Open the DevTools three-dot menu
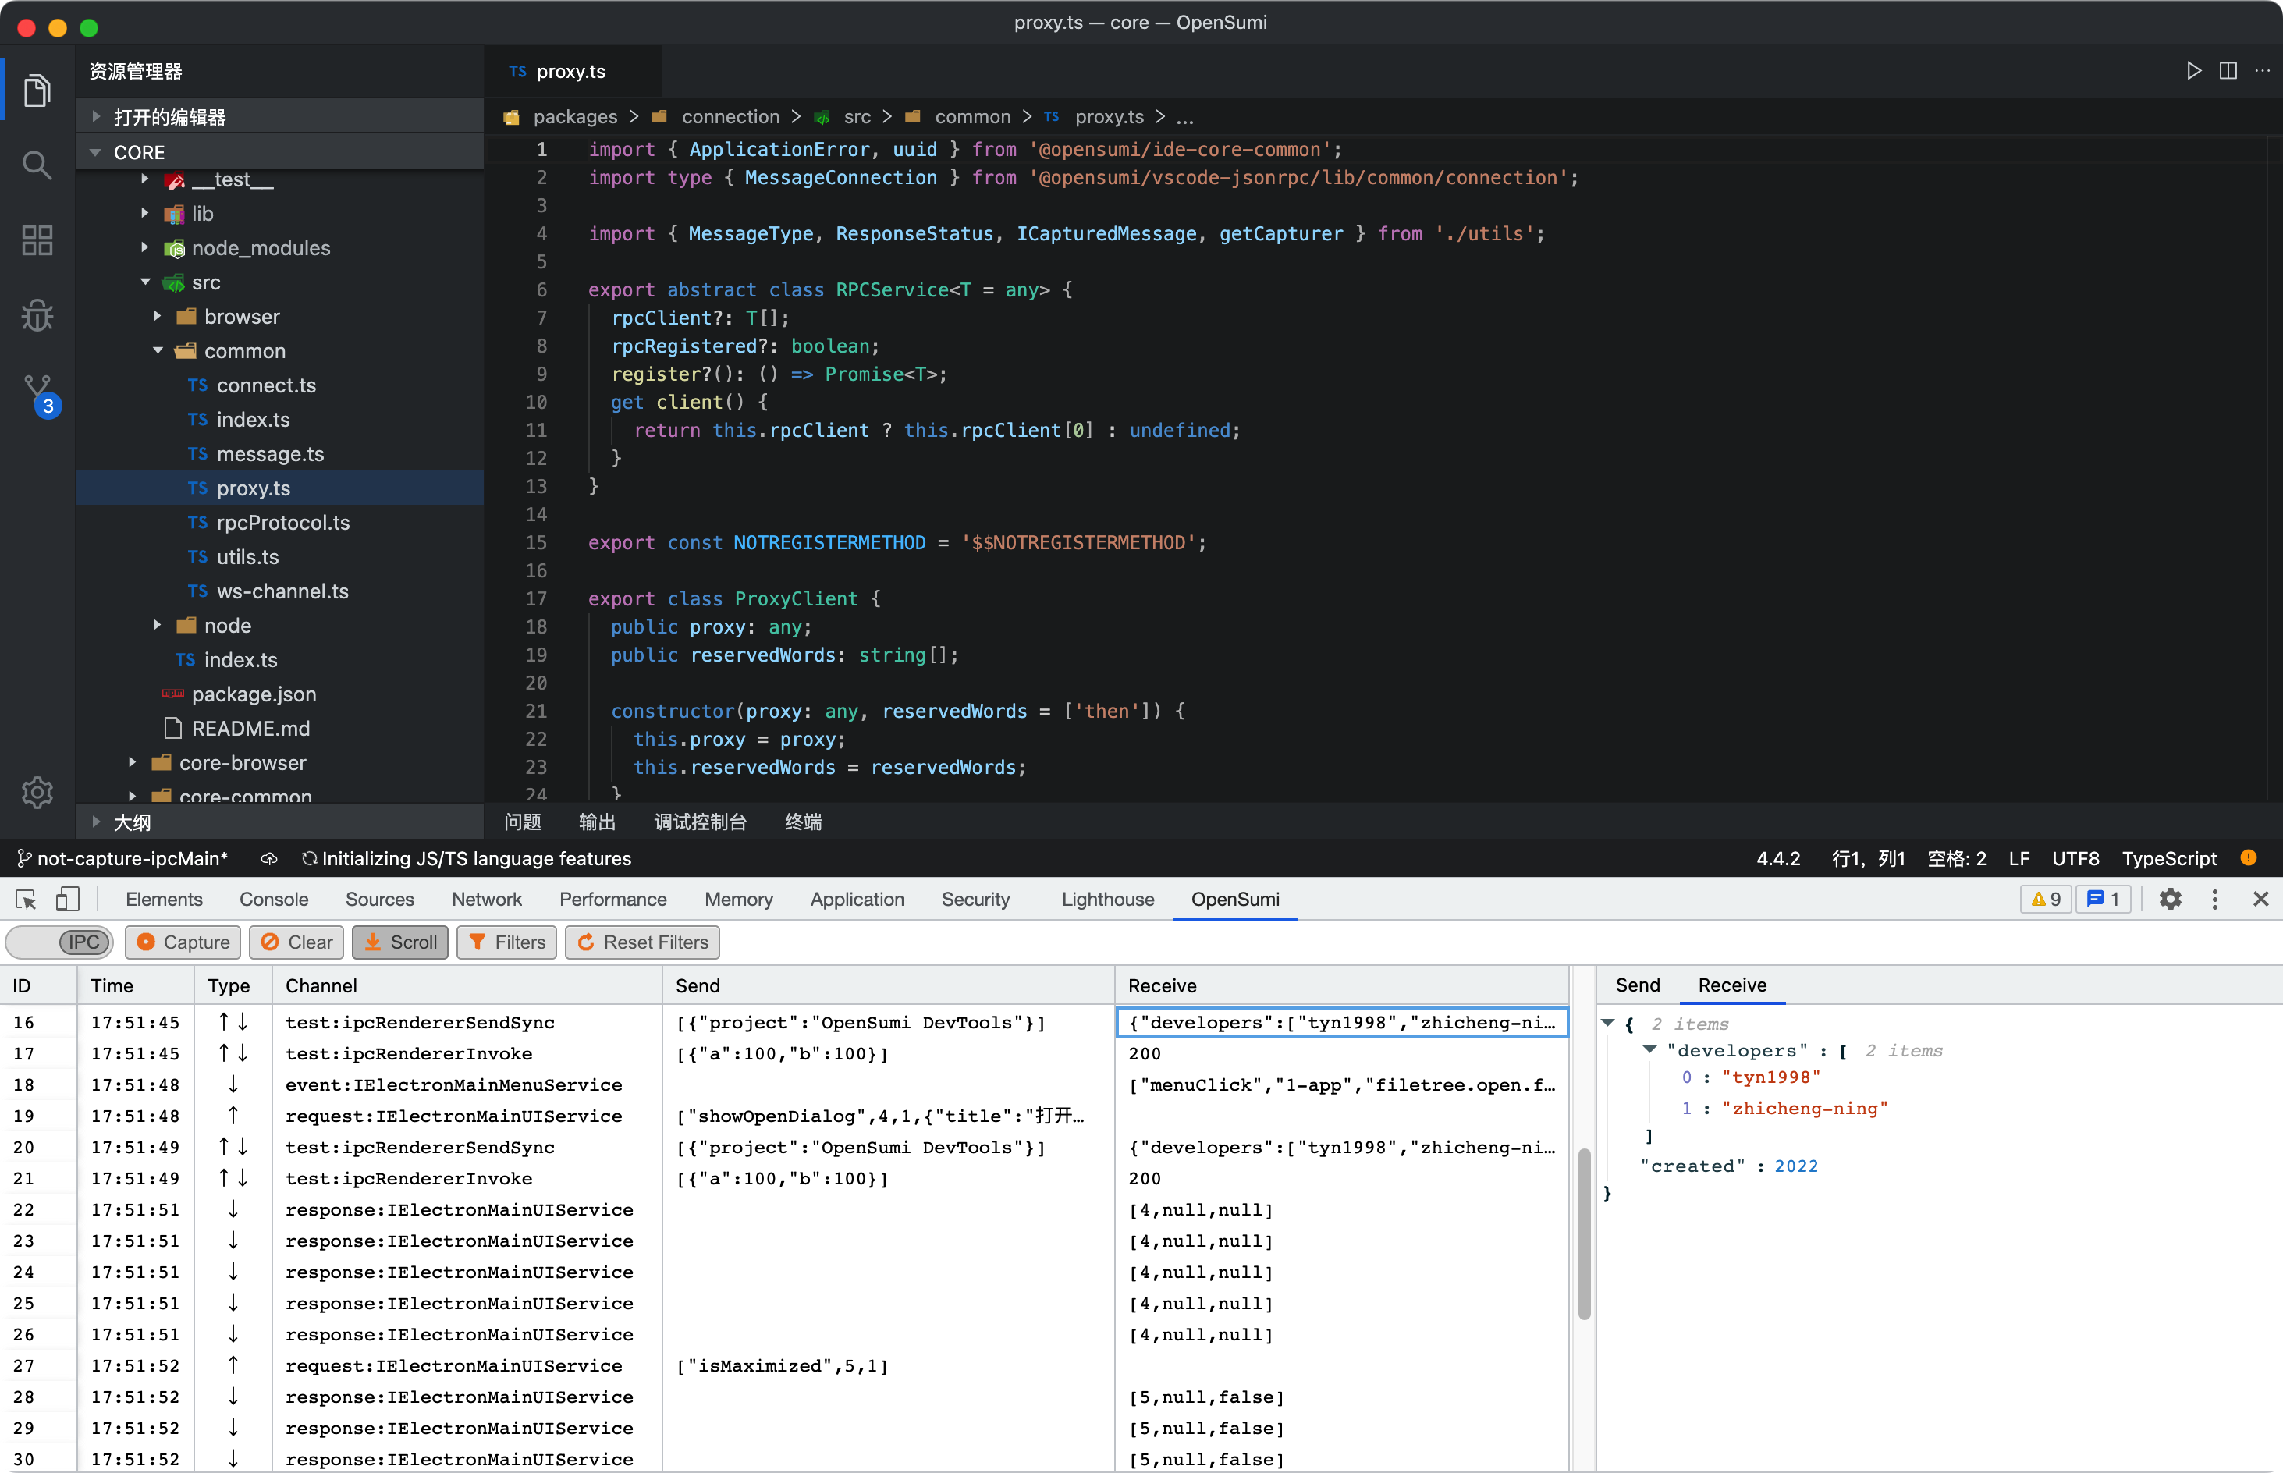This screenshot has height=1473, width=2283. point(2214,899)
